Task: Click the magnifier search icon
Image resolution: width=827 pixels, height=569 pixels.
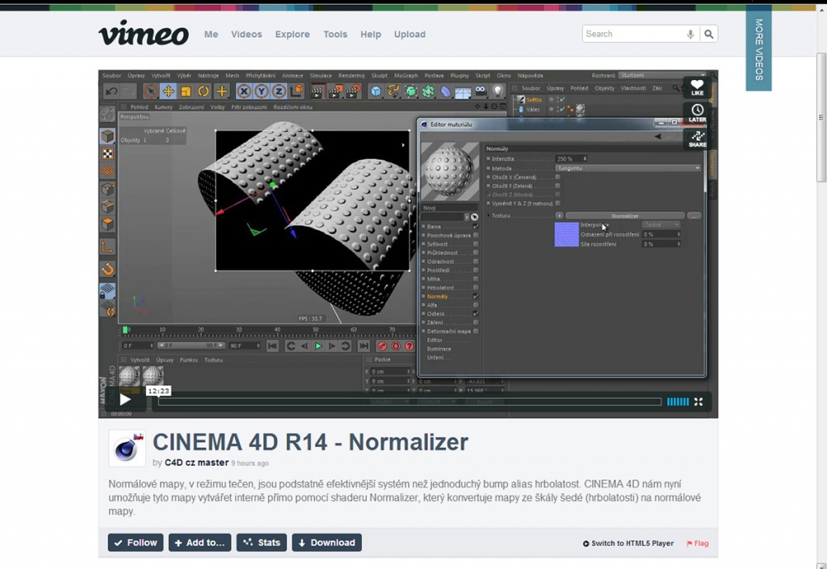Action: (709, 34)
